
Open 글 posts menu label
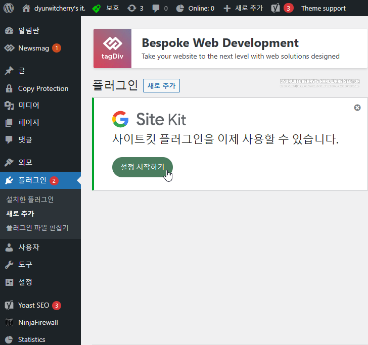[22, 71]
